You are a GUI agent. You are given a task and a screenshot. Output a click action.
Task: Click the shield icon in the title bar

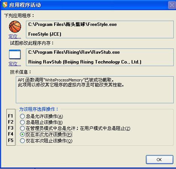5,5
